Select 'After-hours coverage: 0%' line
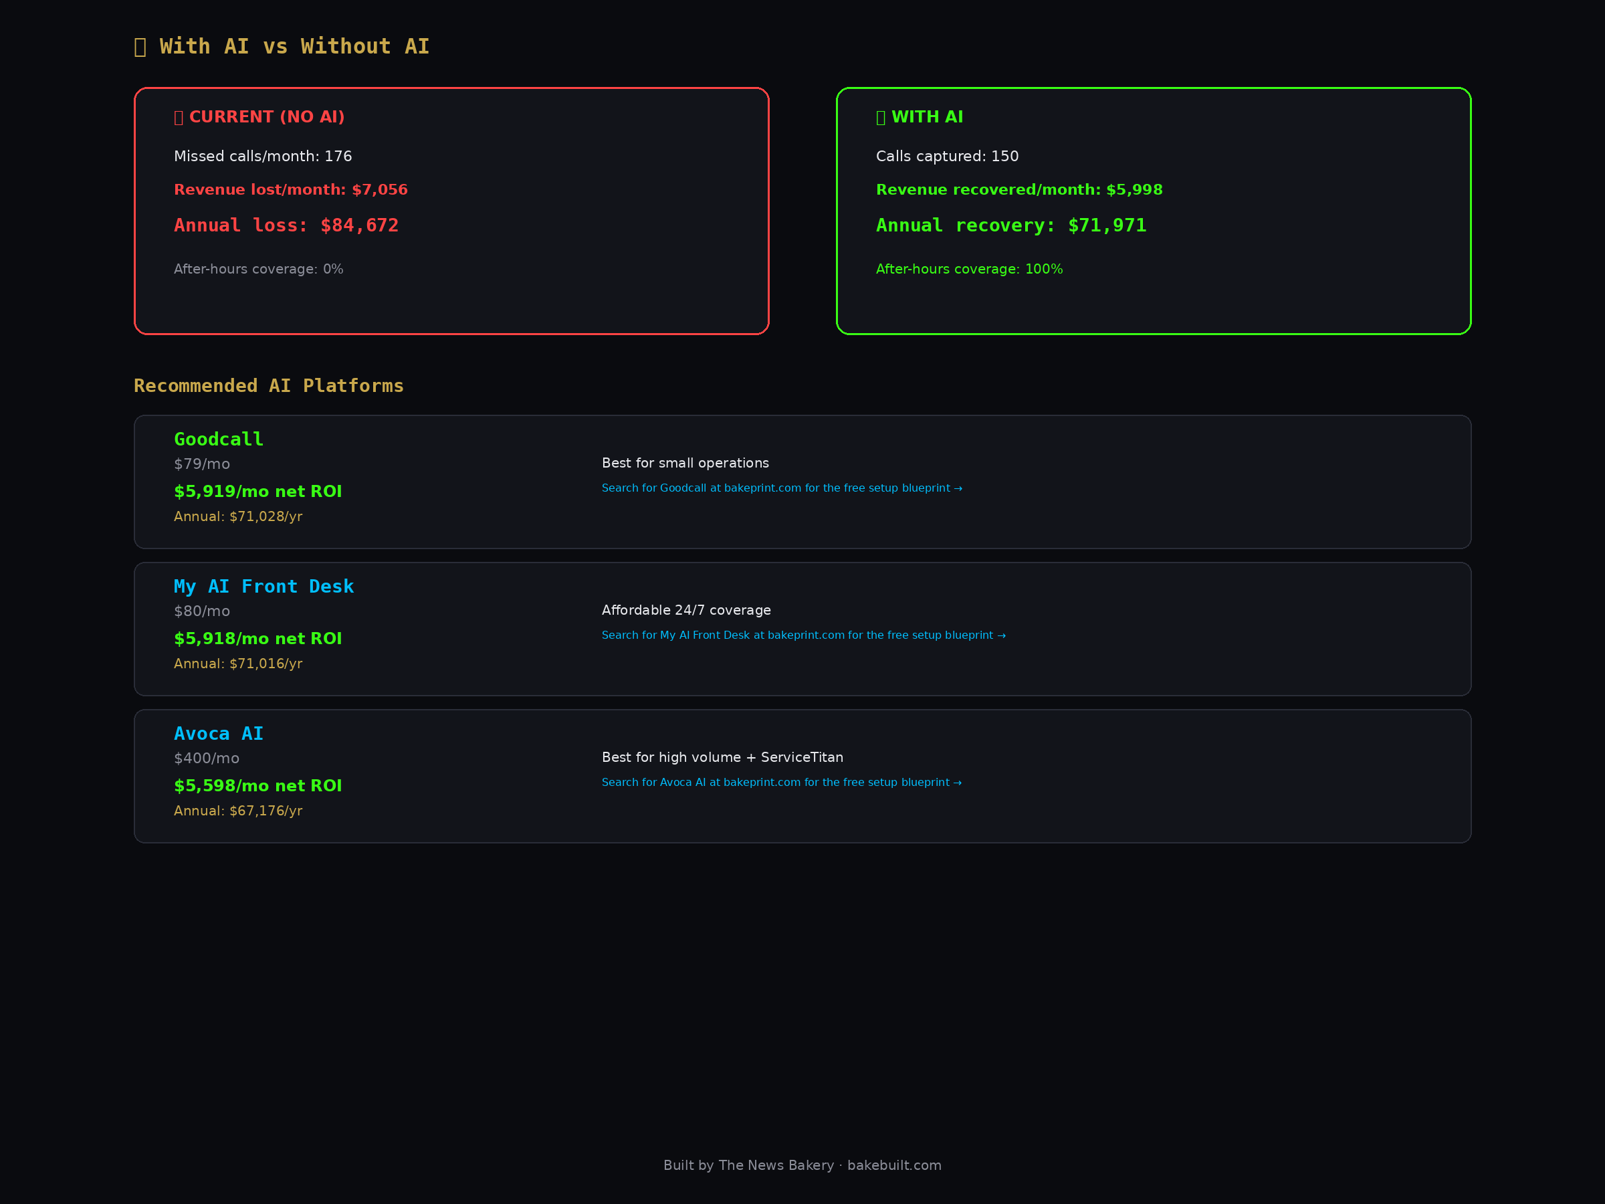Screen dimensions: 1605x1204 pyautogui.click(x=258, y=270)
